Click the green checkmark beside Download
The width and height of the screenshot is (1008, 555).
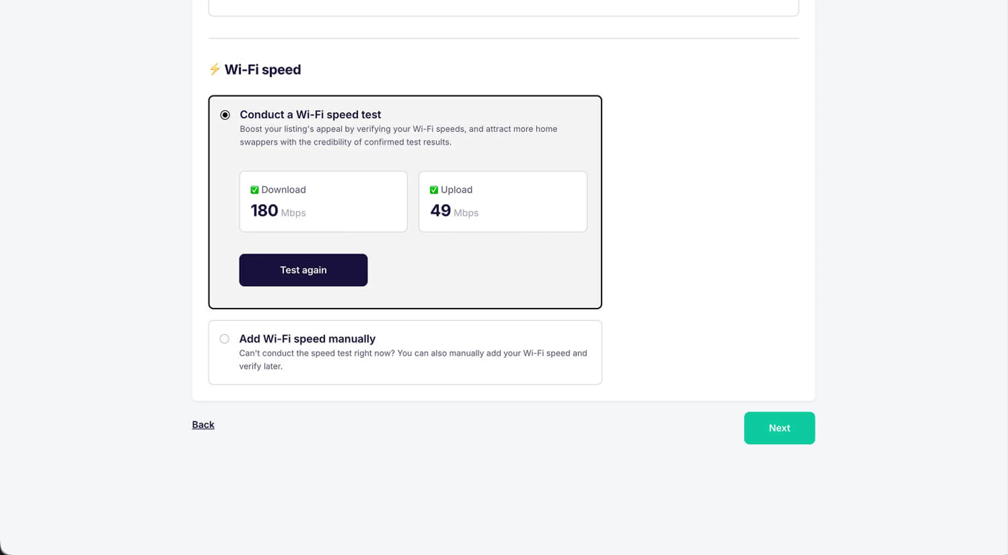pos(254,189)
